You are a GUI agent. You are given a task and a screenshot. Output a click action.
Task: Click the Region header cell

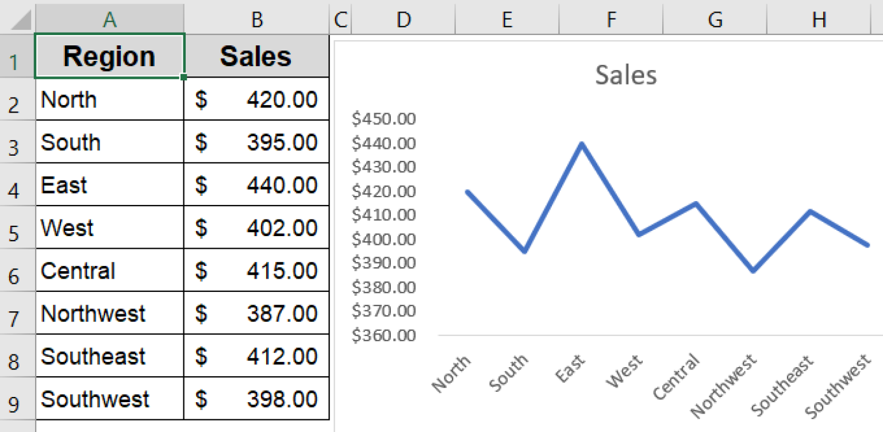click(x=109, y=56)
